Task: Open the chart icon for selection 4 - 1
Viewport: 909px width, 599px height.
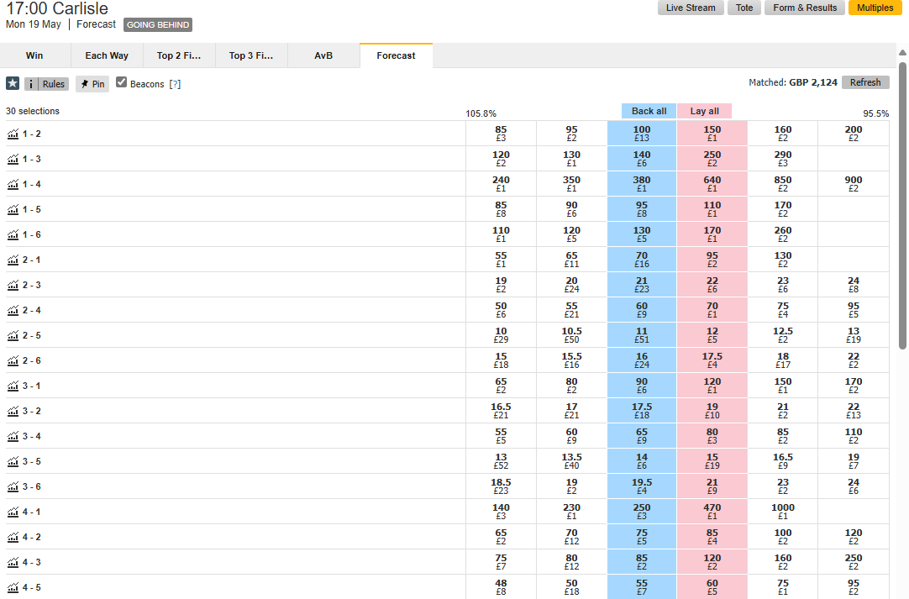Action: (13, 512)
